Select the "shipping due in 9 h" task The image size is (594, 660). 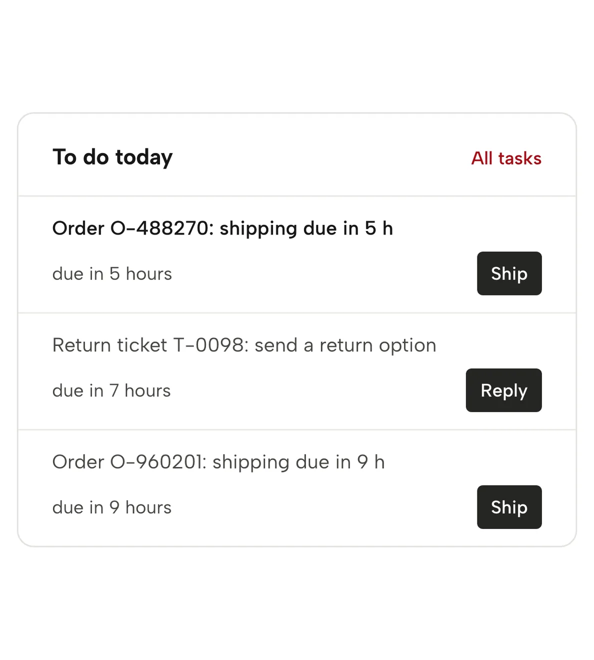(218, 462)
